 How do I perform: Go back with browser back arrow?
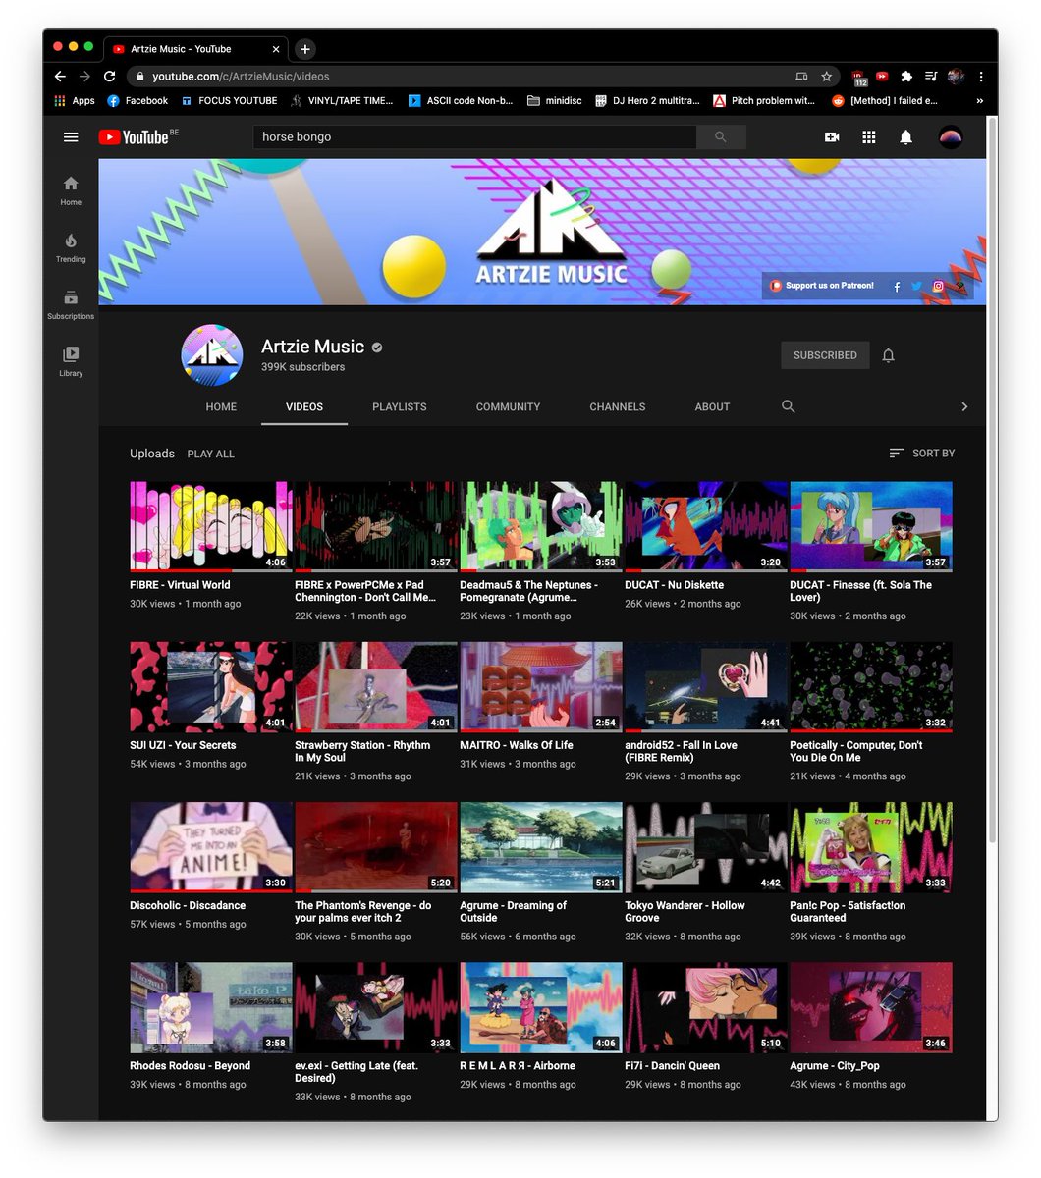[x=60, y=76]
